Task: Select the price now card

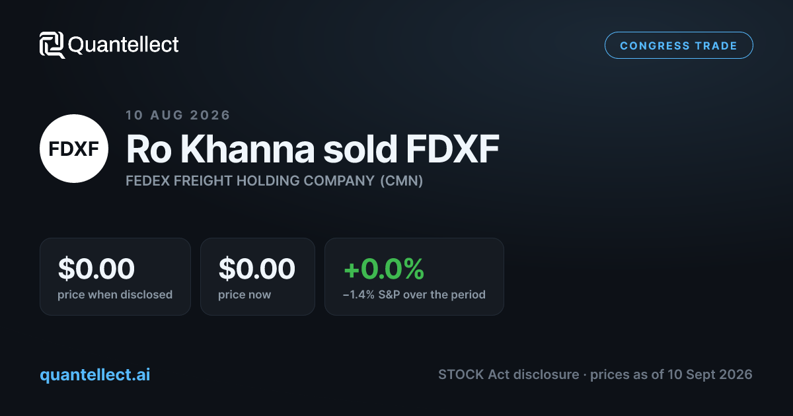Action: tap(258, 276)
